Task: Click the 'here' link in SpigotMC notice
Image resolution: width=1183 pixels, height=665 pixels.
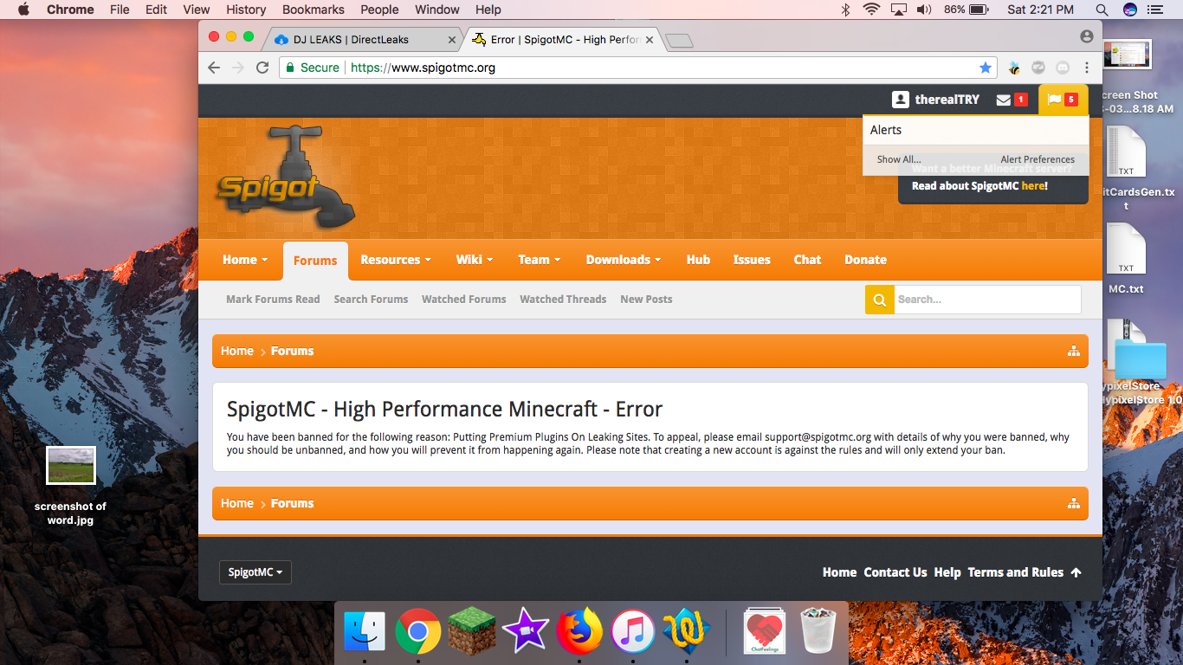Action: [1032, 186]
